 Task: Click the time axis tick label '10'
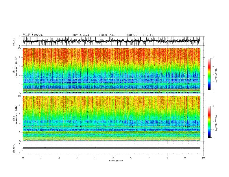click(203, 158)
